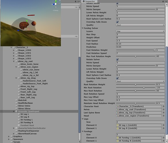This screenshot has width=168, height=143.
Task: Select IK Leg L in hierarchy
Action: click(x=25, y=114)
